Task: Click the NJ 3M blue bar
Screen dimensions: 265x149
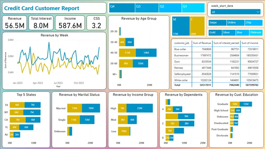Action: (17, 135)
